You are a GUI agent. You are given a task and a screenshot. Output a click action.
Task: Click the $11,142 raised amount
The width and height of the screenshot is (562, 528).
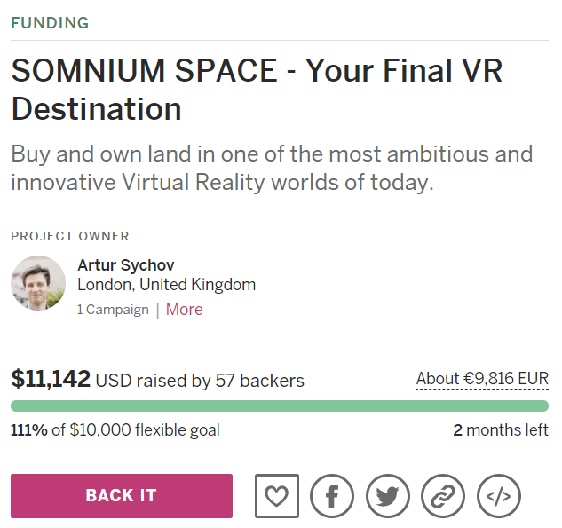[51, 380]
